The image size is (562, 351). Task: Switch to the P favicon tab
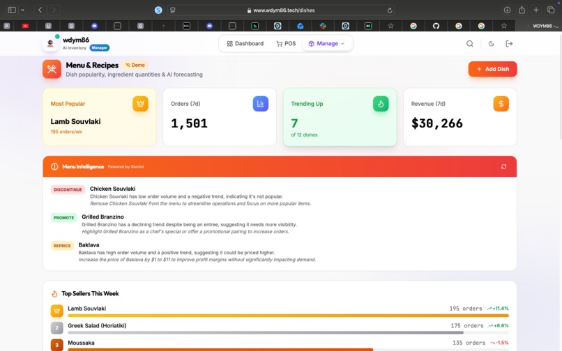pos(7,26)
